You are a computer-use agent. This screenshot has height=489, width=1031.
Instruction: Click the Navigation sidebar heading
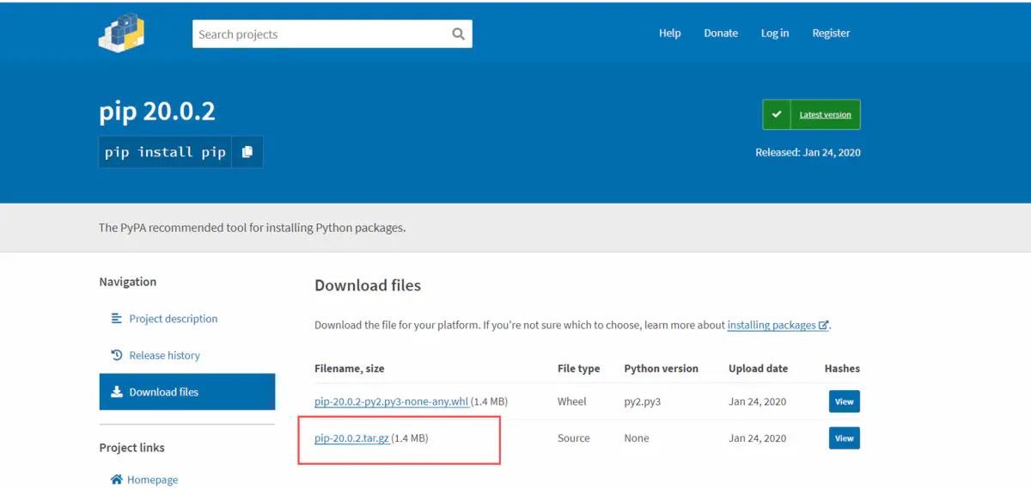coord(128,282)
